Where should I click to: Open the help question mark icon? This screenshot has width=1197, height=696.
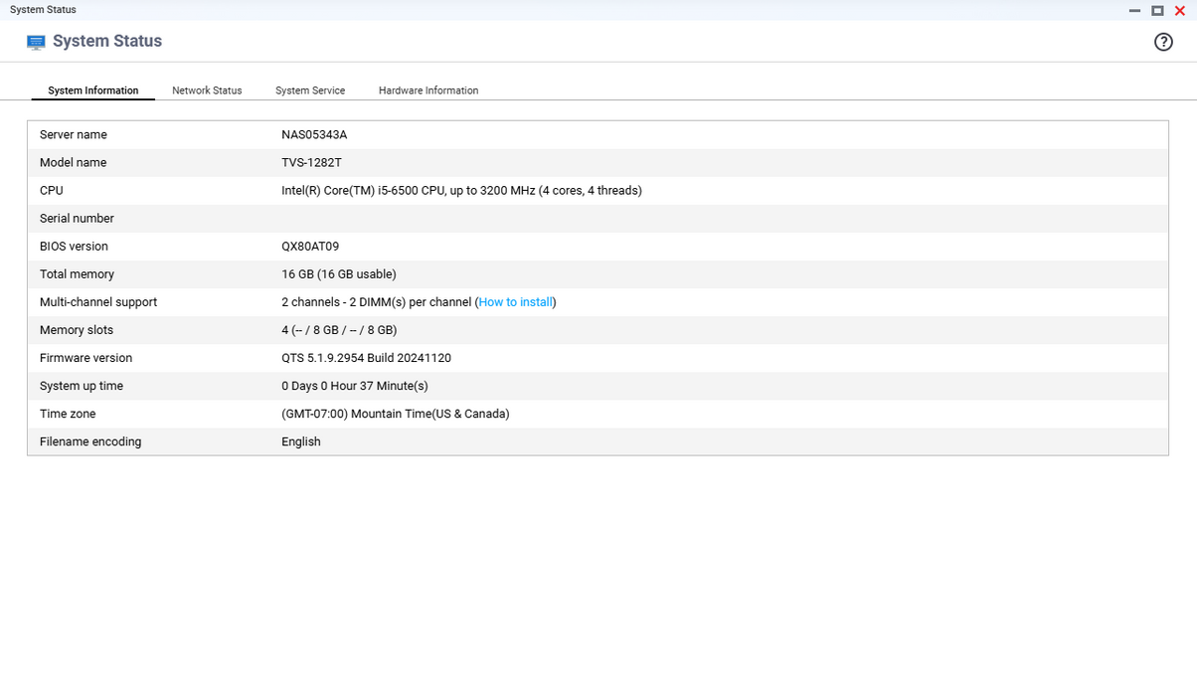pos(1163,42)
